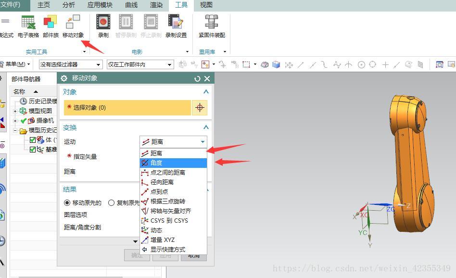Click the 模型历史记录 folder icon
456x278 pixels.
(x=23, y=131)
